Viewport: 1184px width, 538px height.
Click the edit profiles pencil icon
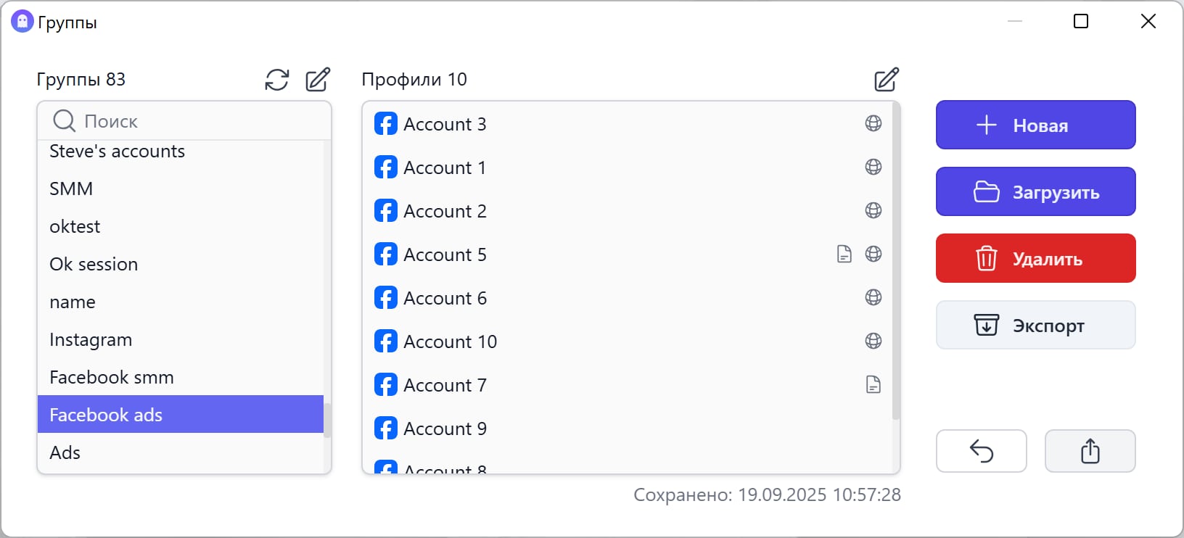[887, 80]
